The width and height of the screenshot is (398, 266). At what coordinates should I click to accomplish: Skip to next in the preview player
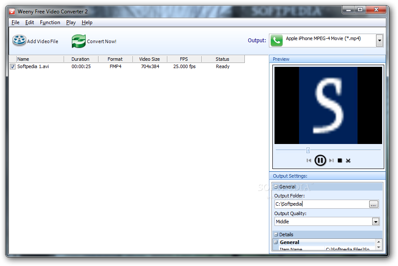coord(331,160)
